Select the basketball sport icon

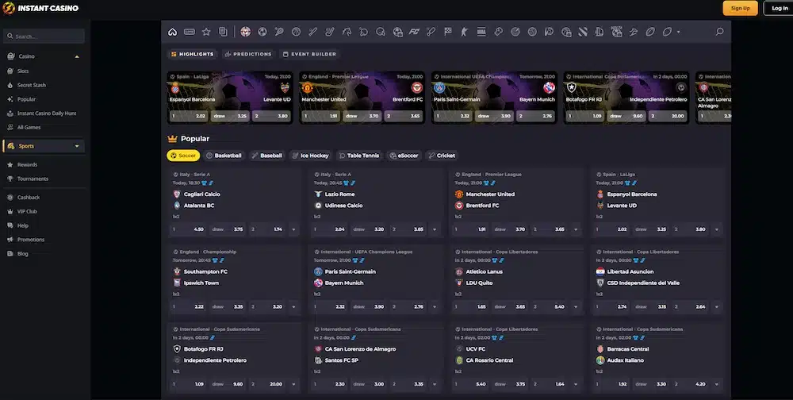click(x=297, y=32)
